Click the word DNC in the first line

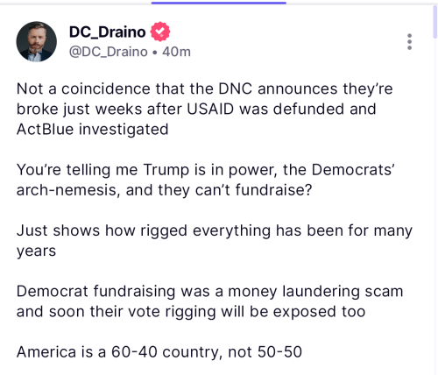coord(235,88)
